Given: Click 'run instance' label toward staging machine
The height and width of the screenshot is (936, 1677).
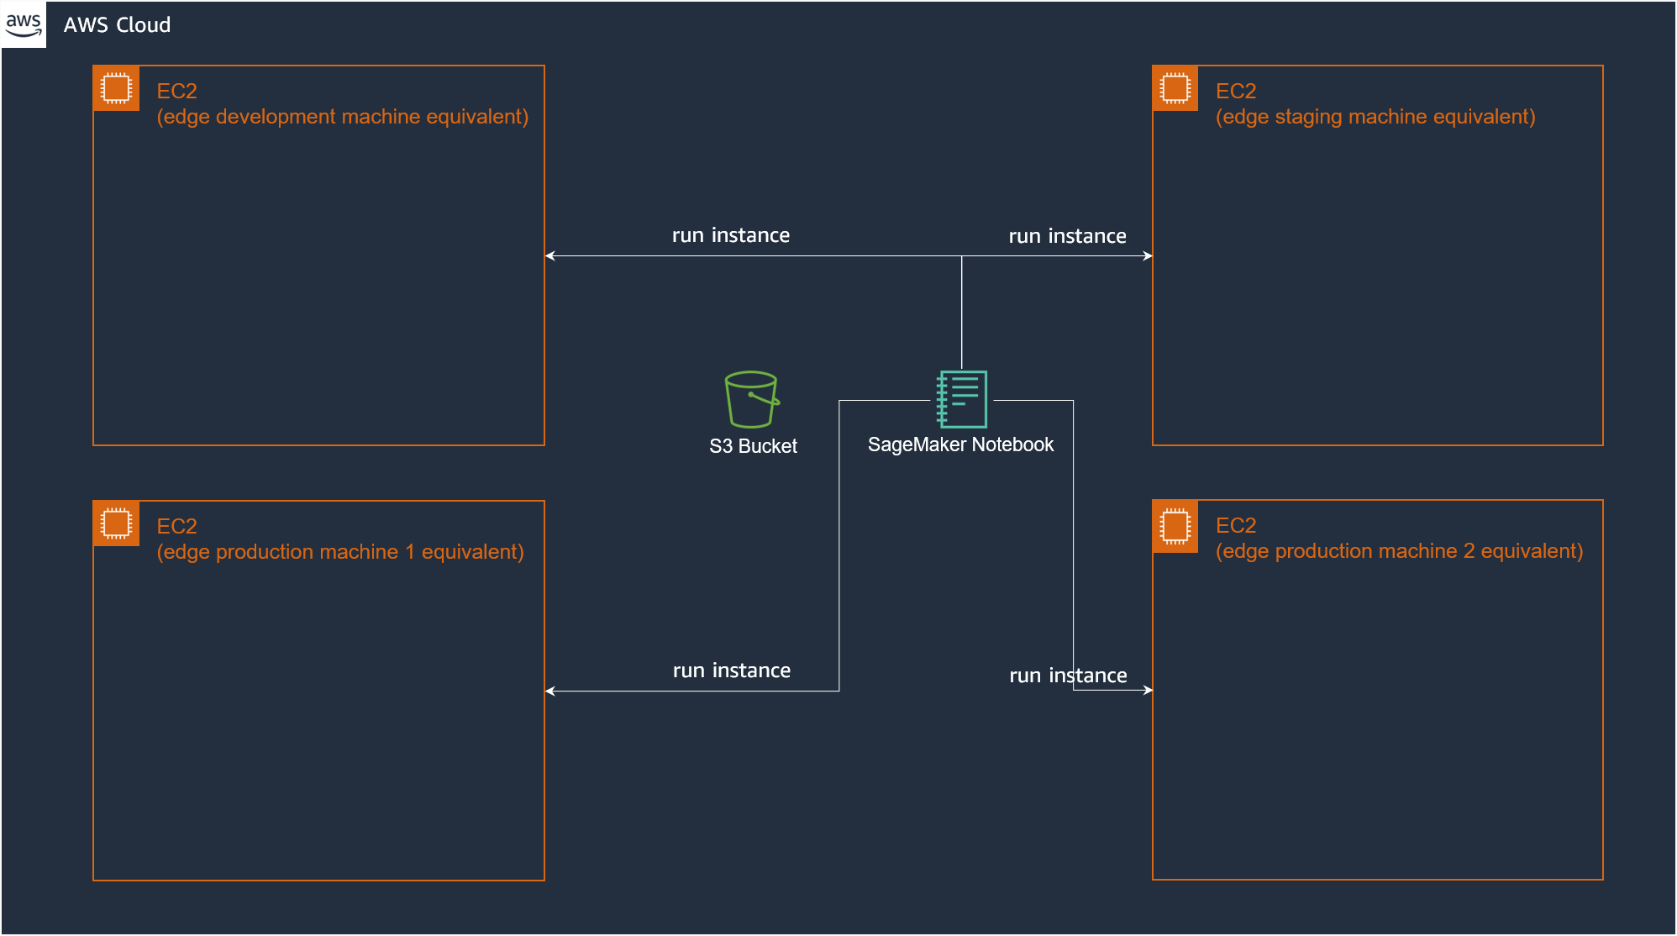Looking at the screenshot, I should pos(1067,236).
